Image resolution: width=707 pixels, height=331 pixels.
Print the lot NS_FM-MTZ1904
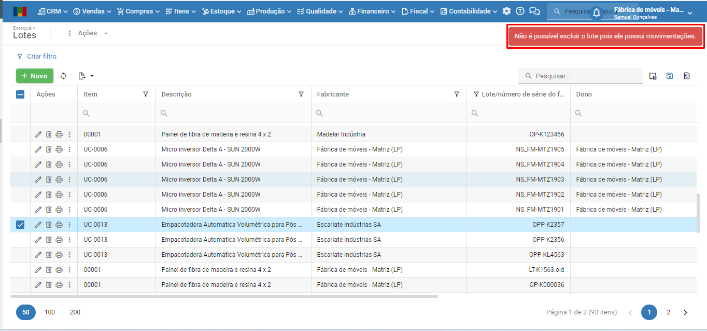[59, 164]
